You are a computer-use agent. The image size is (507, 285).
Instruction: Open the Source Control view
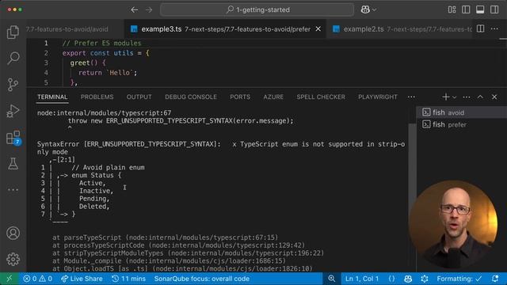(13, 85)
